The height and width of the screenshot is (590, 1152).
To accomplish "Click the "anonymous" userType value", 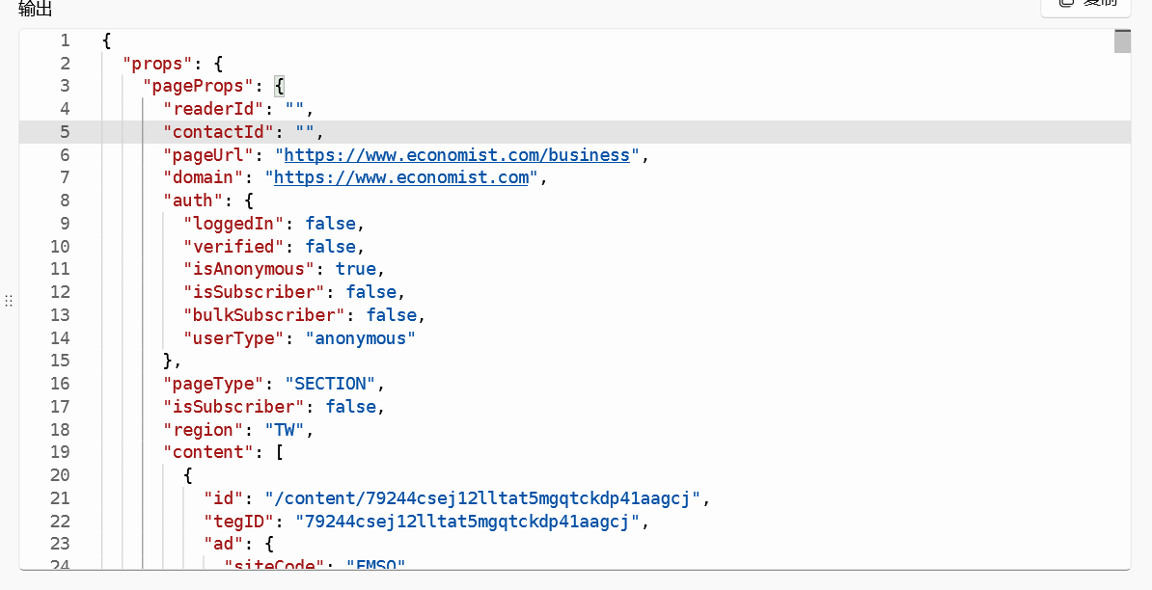I will [x=361, y=338].
